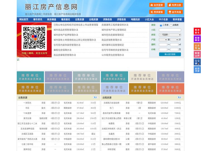The height and width of the screenshot is (151, 201).
Task: Open the 束河古镇 sale listing
Action: coord(27,118)
